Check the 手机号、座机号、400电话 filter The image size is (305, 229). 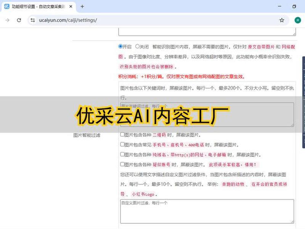(x=122, y=144)
